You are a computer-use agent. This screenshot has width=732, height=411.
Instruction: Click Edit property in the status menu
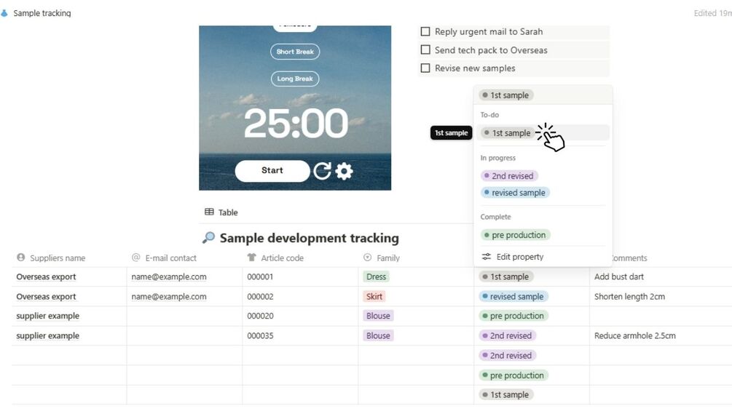pyautogui.click(x=519, y=257)
